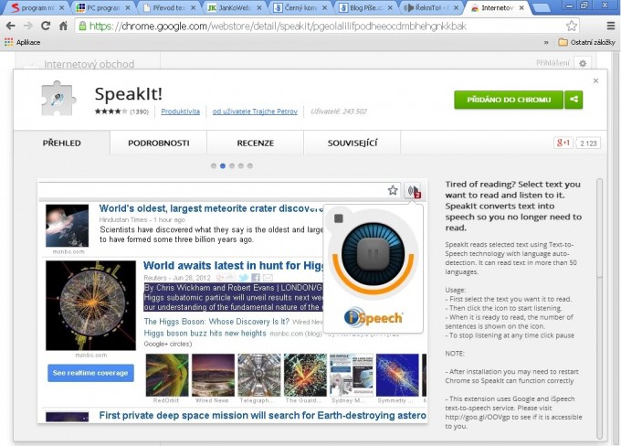Select the second screenshot carousel dot

coord(223,166)
